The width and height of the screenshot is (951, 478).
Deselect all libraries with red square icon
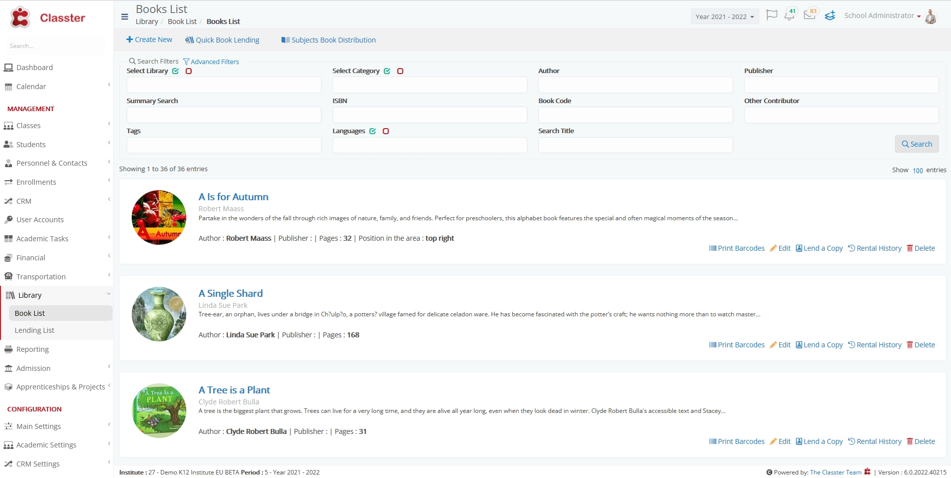189,71
